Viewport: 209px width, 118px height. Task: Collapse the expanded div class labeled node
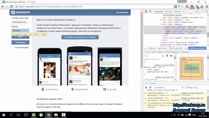click(161, 24)
